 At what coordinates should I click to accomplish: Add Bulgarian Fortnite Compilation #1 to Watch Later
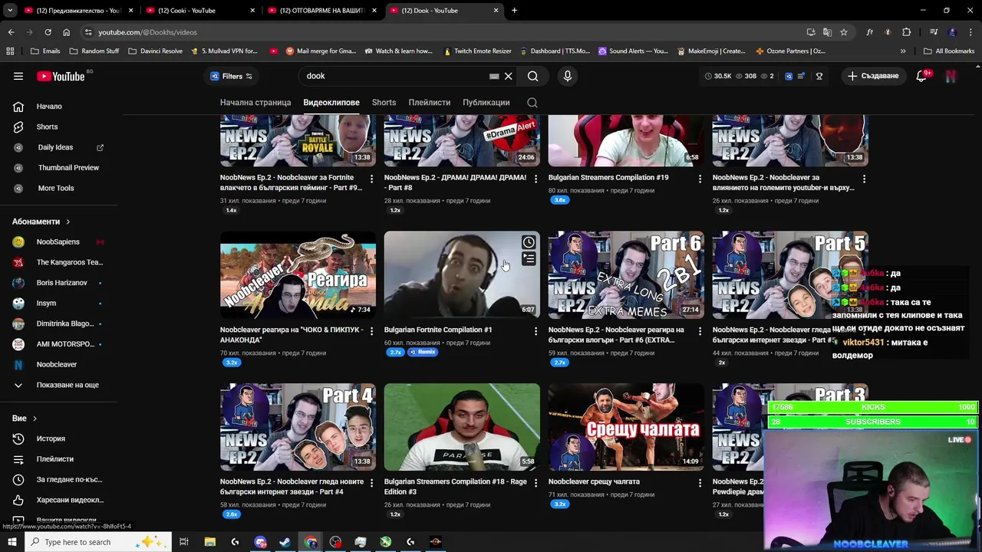(x=529, y=242)
